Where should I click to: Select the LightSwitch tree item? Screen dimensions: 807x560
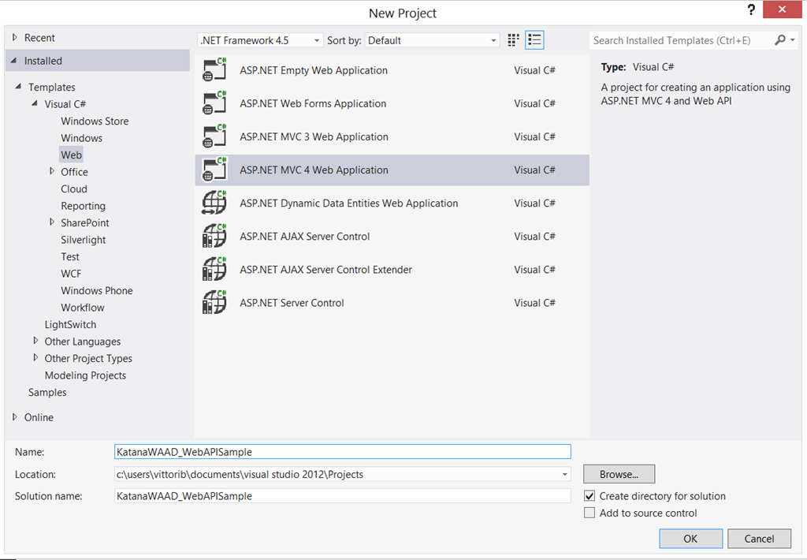click(x=70, y=324)
